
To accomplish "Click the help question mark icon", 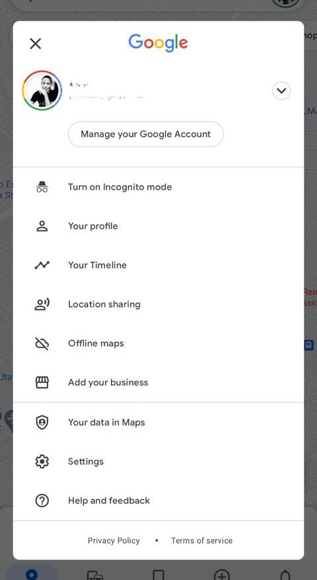I will coord(42,501).
